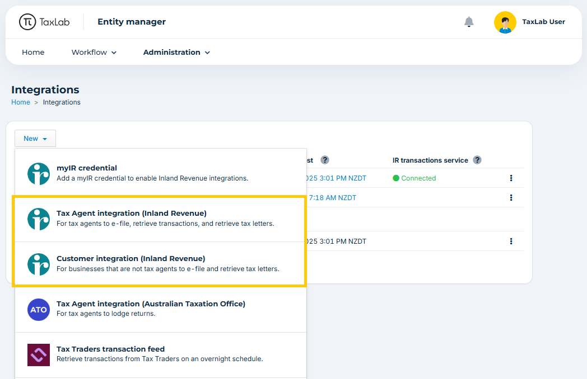The width and height of the screenshot is (587, 379).
Task: Click the Integrations page heading
Action: 45,89
